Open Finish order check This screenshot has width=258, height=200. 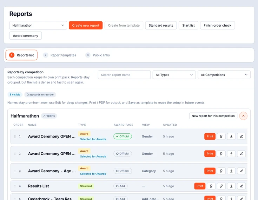click(x=217, y=25)
